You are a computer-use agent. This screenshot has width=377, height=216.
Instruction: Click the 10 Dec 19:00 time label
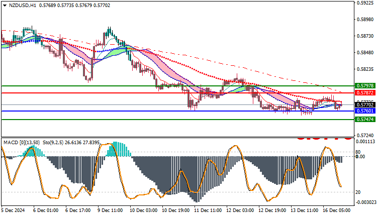point(176,210)
